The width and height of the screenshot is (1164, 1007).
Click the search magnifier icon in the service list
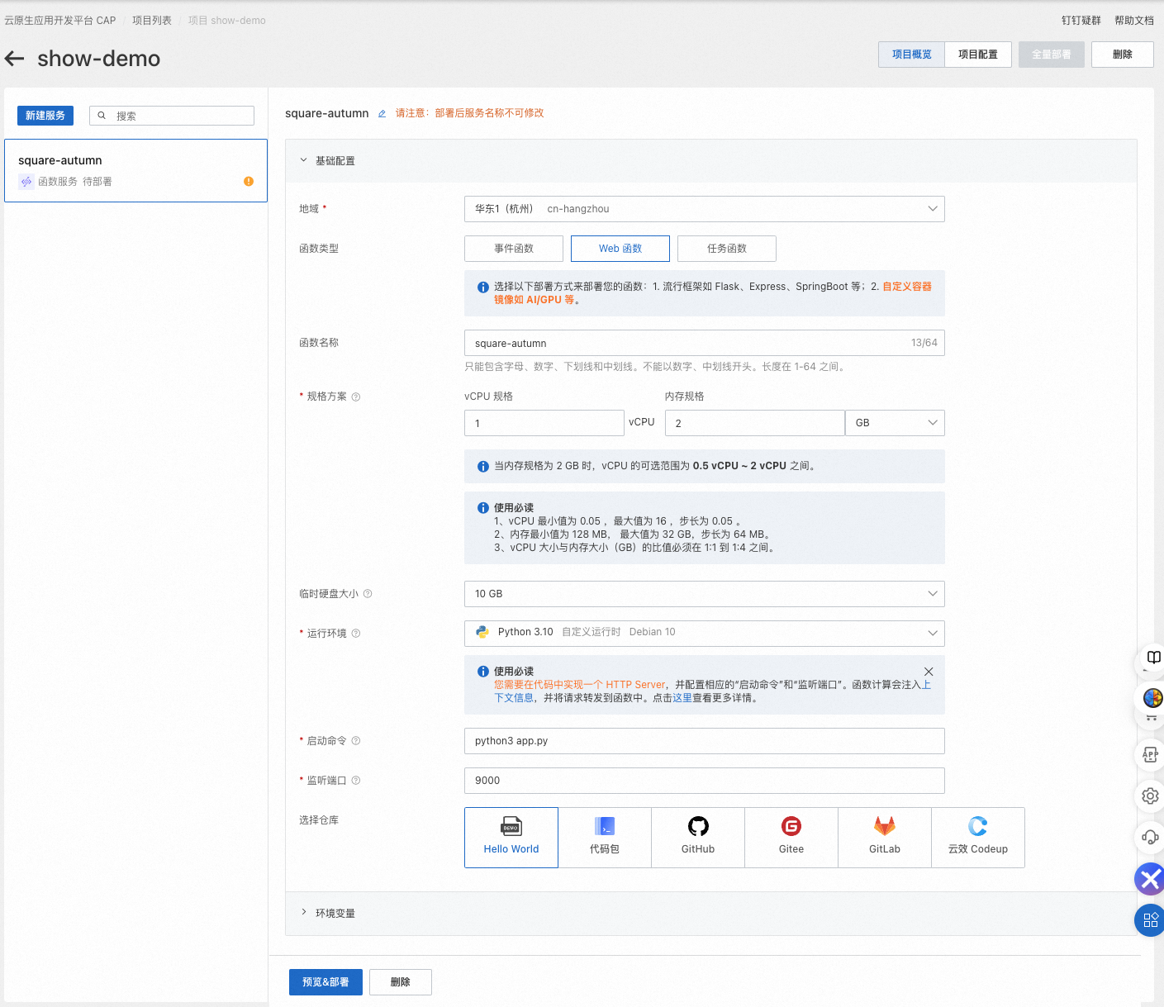[102, 116]
